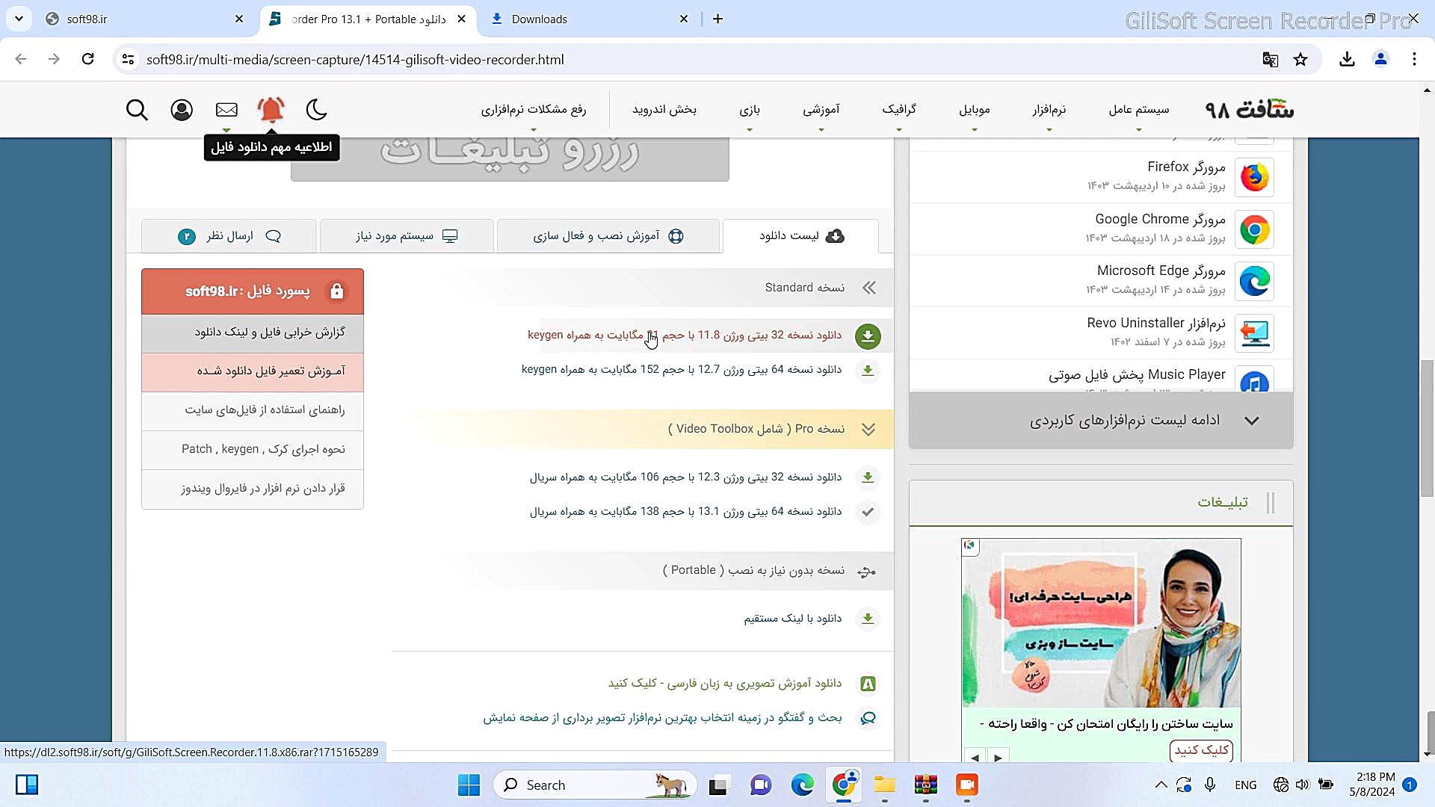Click نحوه اجرای کرک Patch keygen link
1435x807 pixels.
click(x=253, y=449)
